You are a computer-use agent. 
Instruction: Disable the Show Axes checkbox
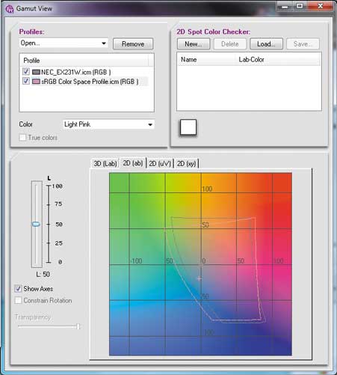pyautogui.click(x=18, y=289)
